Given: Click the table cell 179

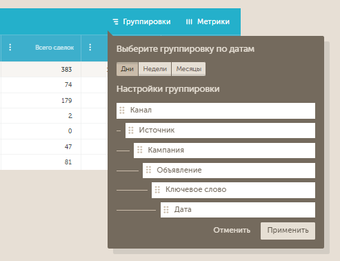Looking at the screenshot, I should [x=67, y=101].
